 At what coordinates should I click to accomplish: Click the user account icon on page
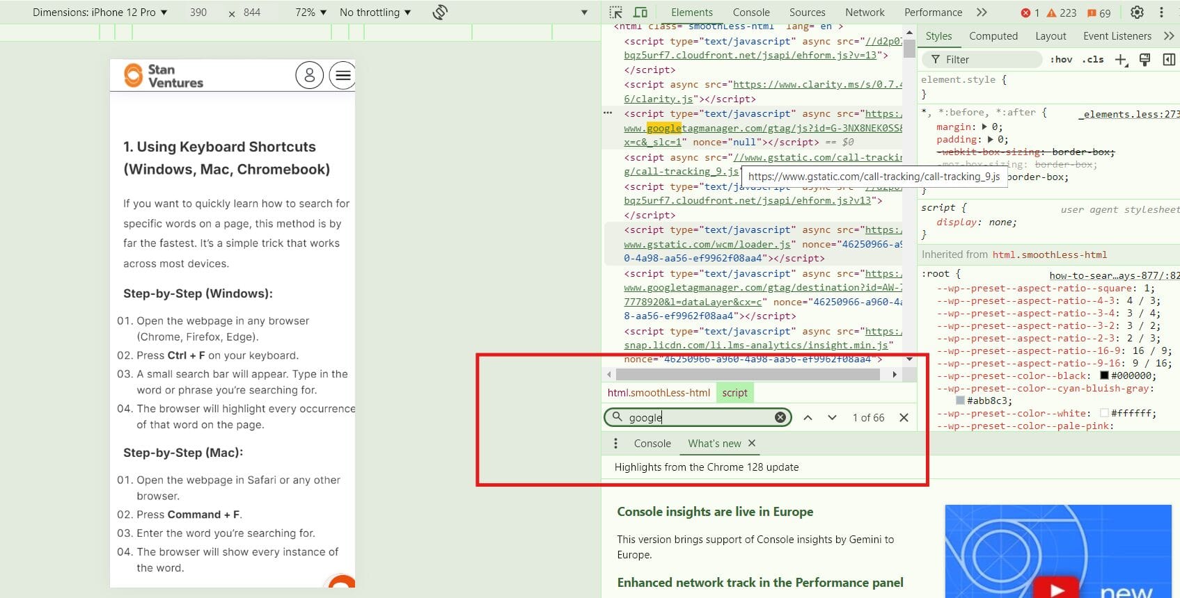tap(309, 75)
